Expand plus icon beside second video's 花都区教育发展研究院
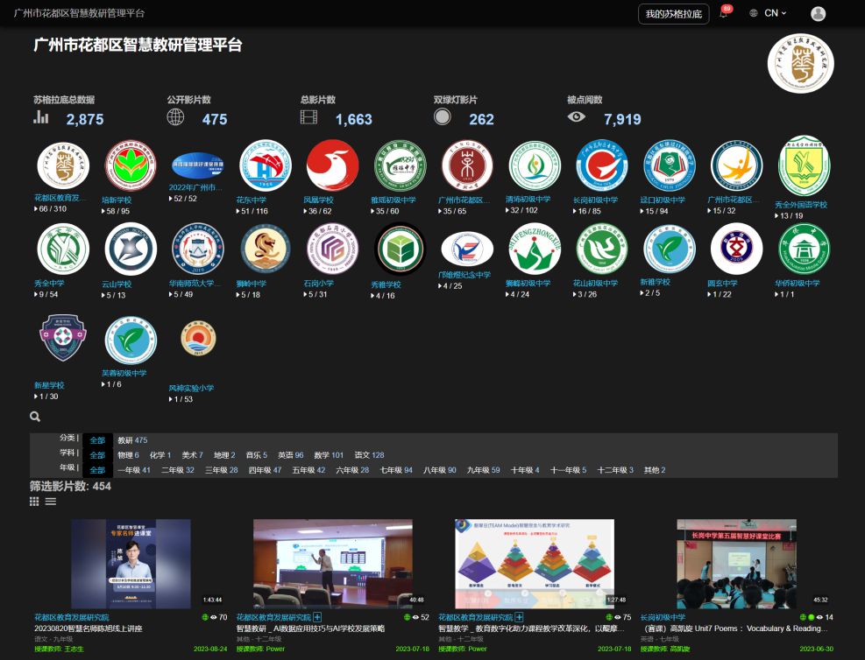Screen dimensions: 865x660 click(317, 618)
